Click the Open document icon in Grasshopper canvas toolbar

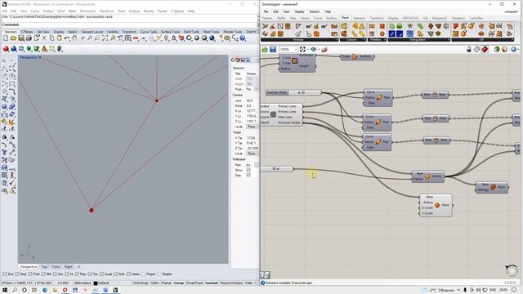pos(265,49)
